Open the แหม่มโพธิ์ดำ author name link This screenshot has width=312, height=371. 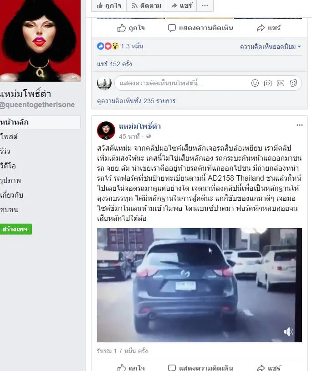(140, 126)
